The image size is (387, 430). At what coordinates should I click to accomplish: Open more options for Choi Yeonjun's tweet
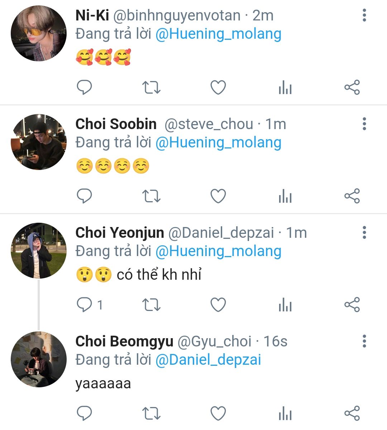tap(364, 233)
